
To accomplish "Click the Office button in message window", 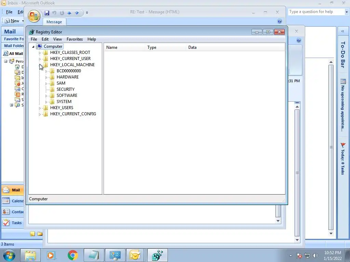I will click(34, 16).
